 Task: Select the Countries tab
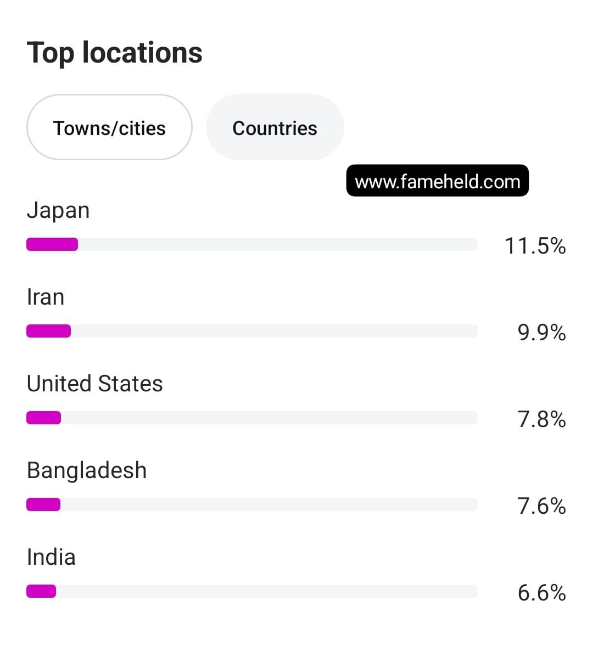point(275,127)
